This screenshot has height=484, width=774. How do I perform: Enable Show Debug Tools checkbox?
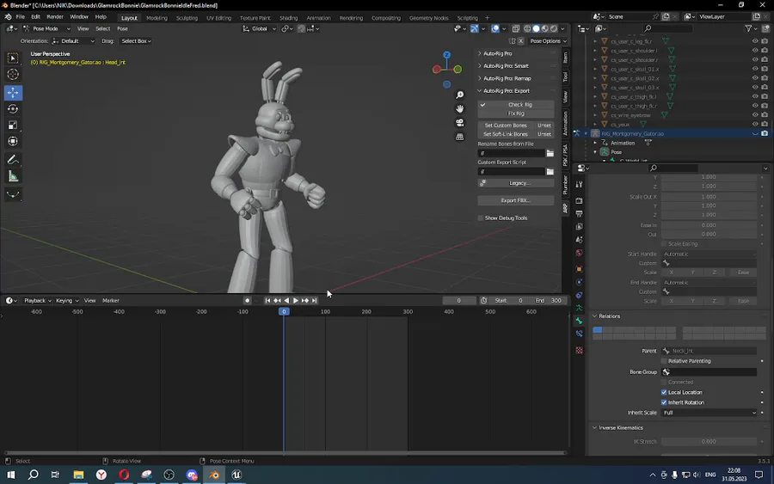click(x=481, y=218)
